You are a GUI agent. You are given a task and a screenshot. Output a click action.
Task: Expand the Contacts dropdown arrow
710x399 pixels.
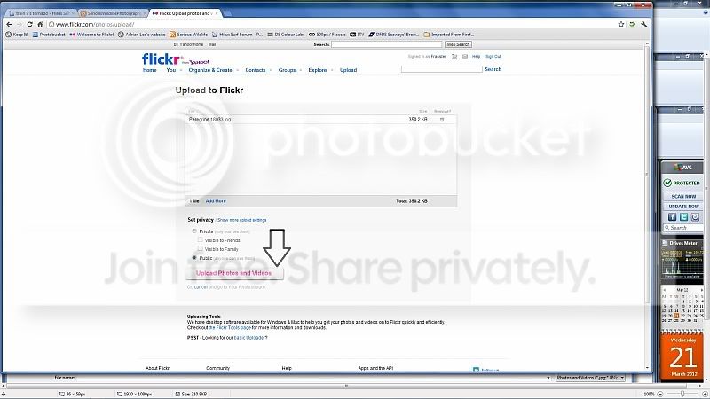pos(271,70)
